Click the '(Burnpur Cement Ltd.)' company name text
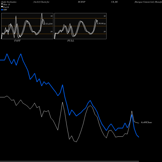 pyautogui.click(x=145, y=2)
